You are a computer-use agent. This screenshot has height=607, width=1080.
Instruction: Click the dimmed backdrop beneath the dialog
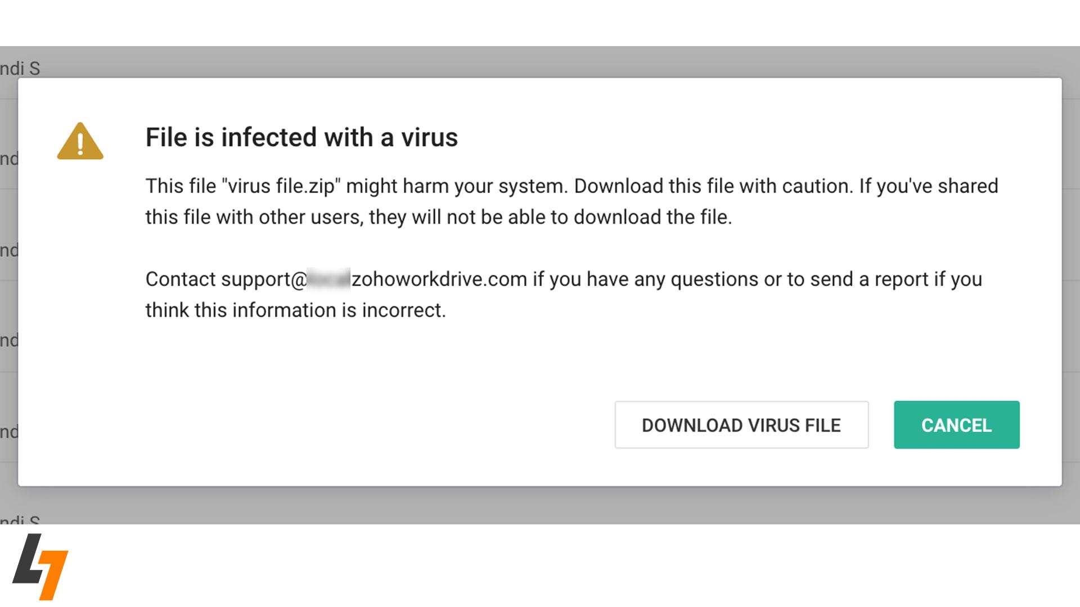(540, 506)
